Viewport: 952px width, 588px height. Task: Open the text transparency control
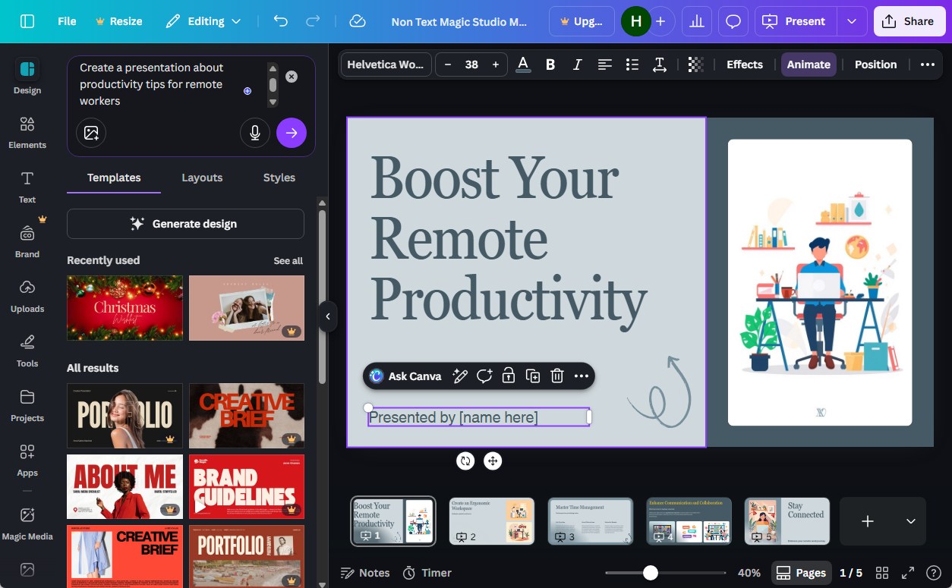[x=695, y=64]
